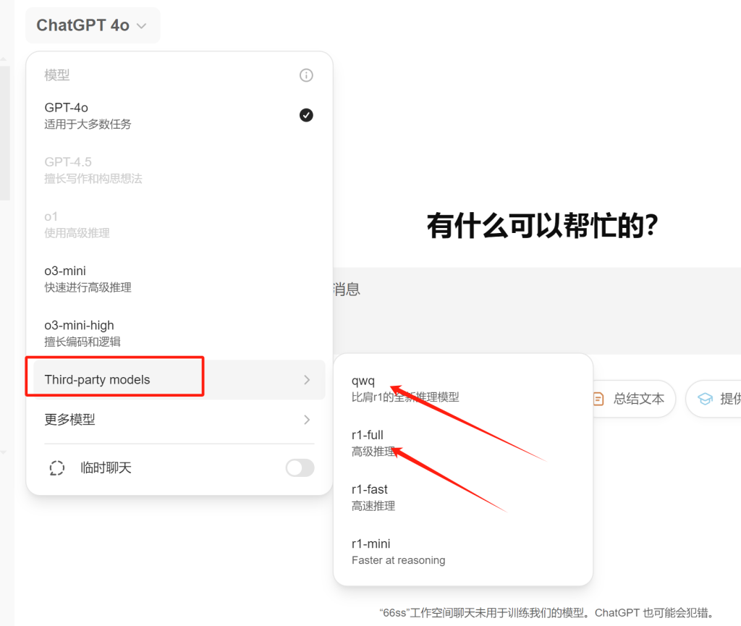Click the 适用于大多数任务 description text
The image size is (741, 626).
(x=88, y=124)
